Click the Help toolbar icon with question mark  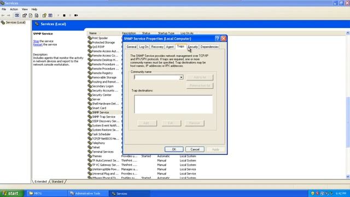coord(44,15)
